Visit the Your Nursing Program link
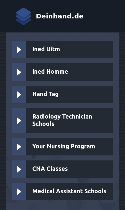The image size is (125, 210). coord(64,146)
